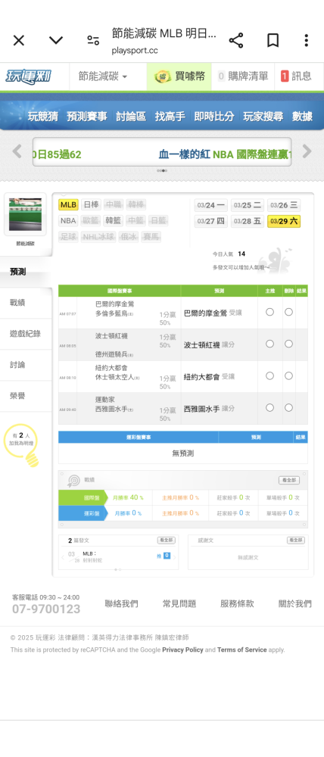Open the 討論區 menu
324x757 pixels.
click(x=131, y=117)
